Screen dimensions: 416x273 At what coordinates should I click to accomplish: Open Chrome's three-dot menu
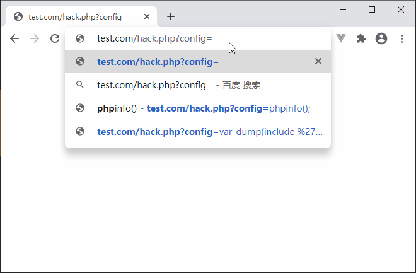pyautogui.click(x=402, y=38)
